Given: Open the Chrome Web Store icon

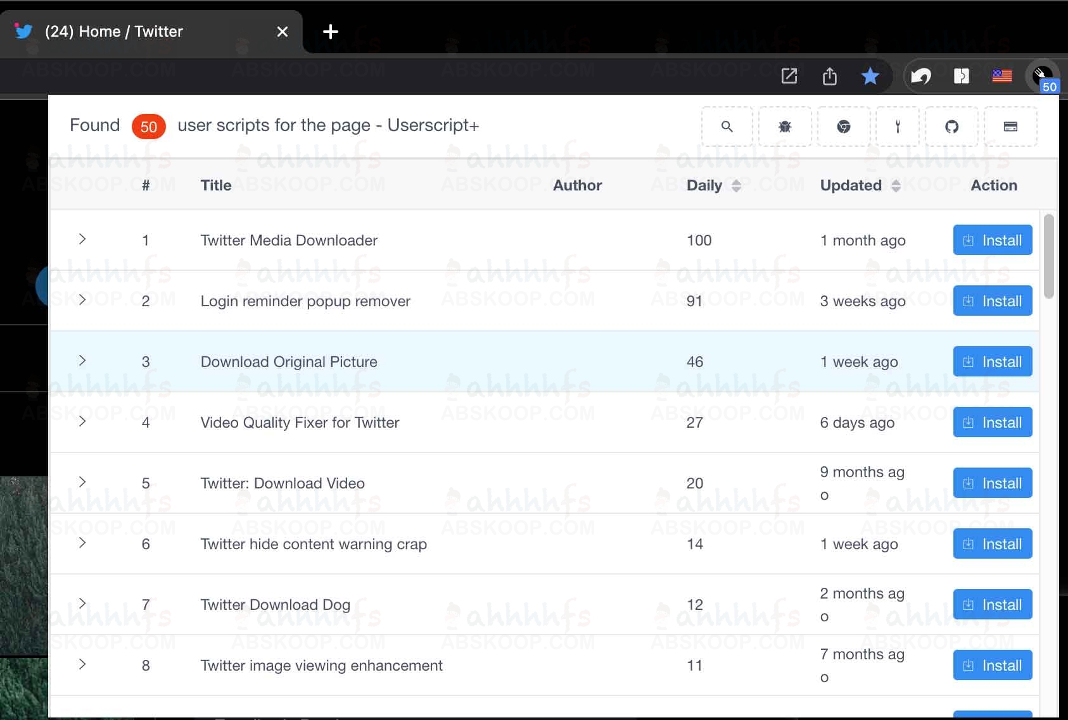Looking at the screenshot, I should [x=844, y=127].
